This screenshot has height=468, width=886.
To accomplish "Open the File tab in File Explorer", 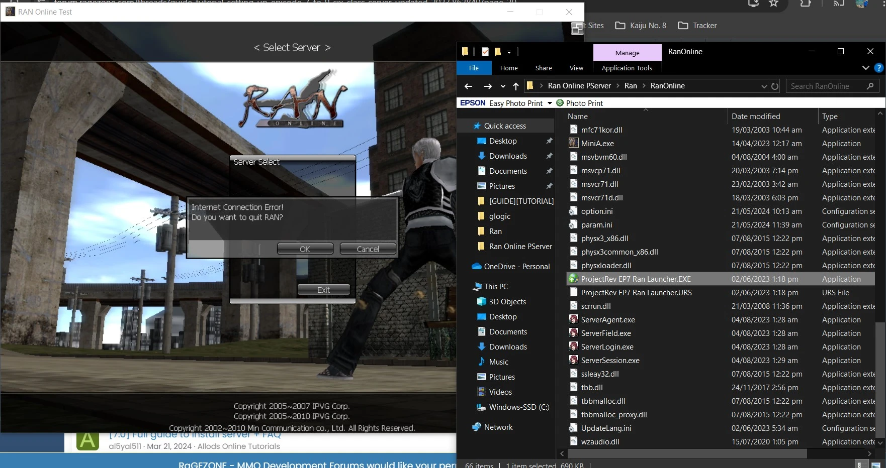I will point(474,68).
